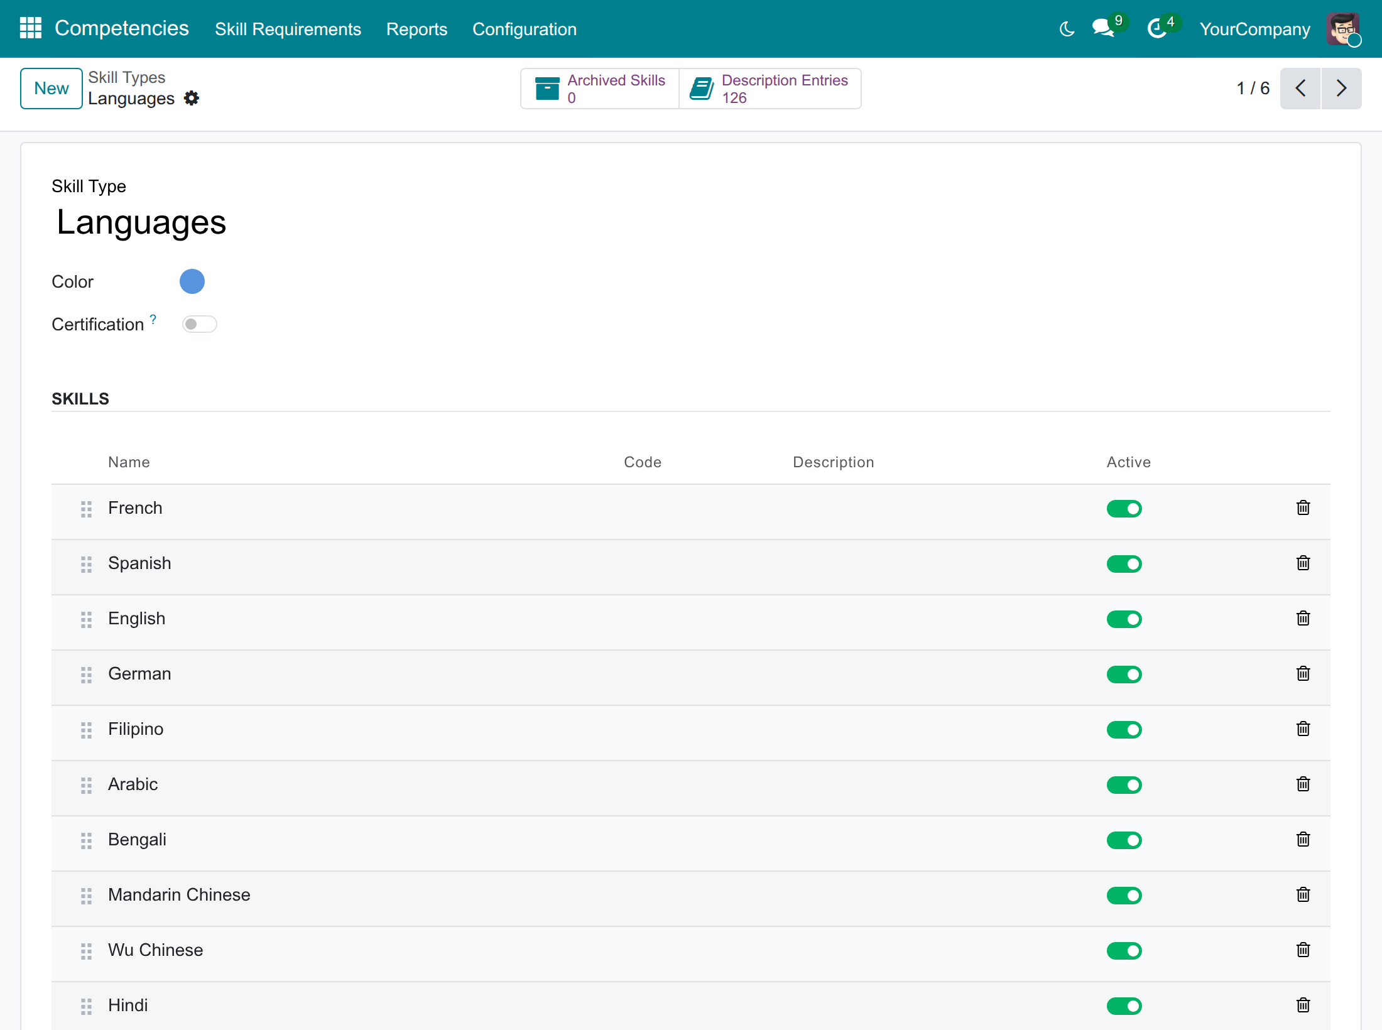This screenshot has height=1030, width=1382.
Task: Delete the Arabic skill row
Action: [1303, 784]
